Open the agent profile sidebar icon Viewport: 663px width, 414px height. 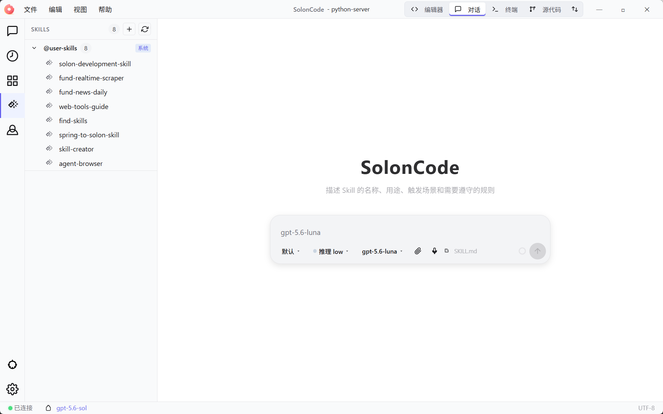click(12, 130)
